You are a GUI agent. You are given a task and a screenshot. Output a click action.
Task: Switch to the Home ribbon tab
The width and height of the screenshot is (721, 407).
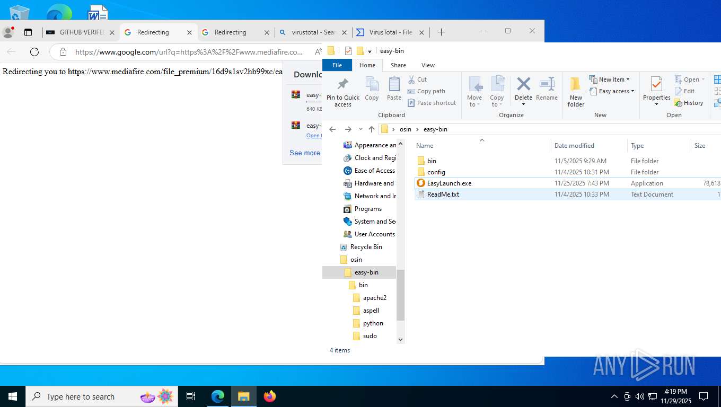tap(367, 65)
